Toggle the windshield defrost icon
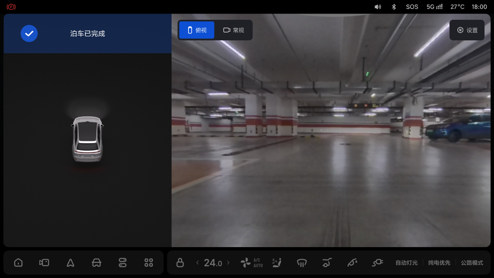This screenshot has height=278, width=494. 302,262
